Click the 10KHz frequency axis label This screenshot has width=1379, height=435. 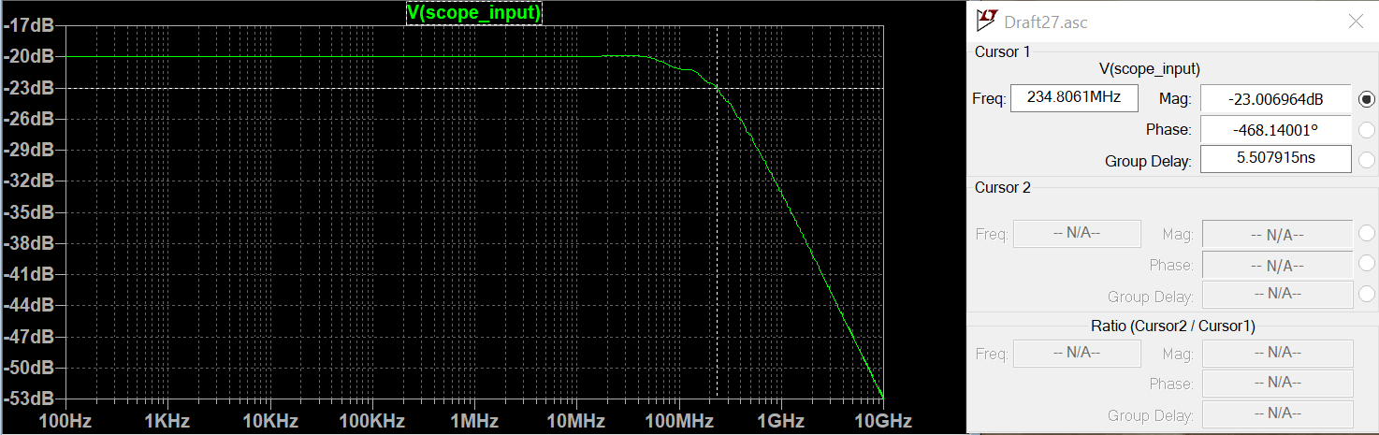click(269, 421)
